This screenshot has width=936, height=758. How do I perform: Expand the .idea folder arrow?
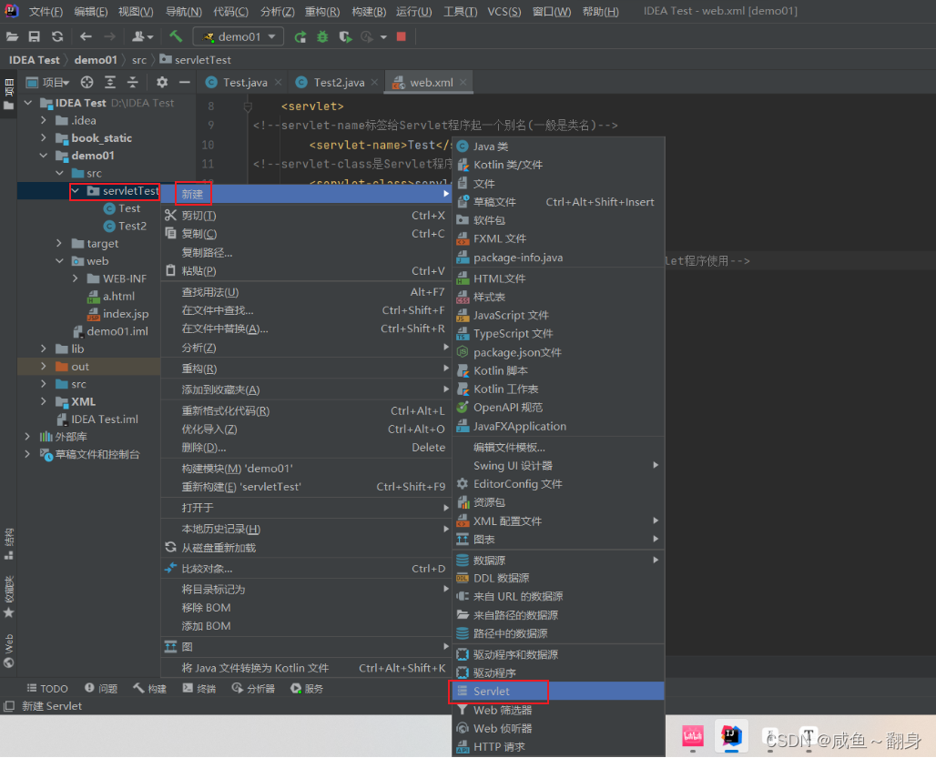pyautogui.click(x=43, y=120)
